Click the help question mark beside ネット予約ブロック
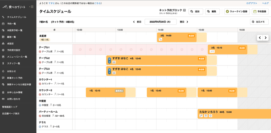This screenshot has width=271, height=133. coord(184,10)
